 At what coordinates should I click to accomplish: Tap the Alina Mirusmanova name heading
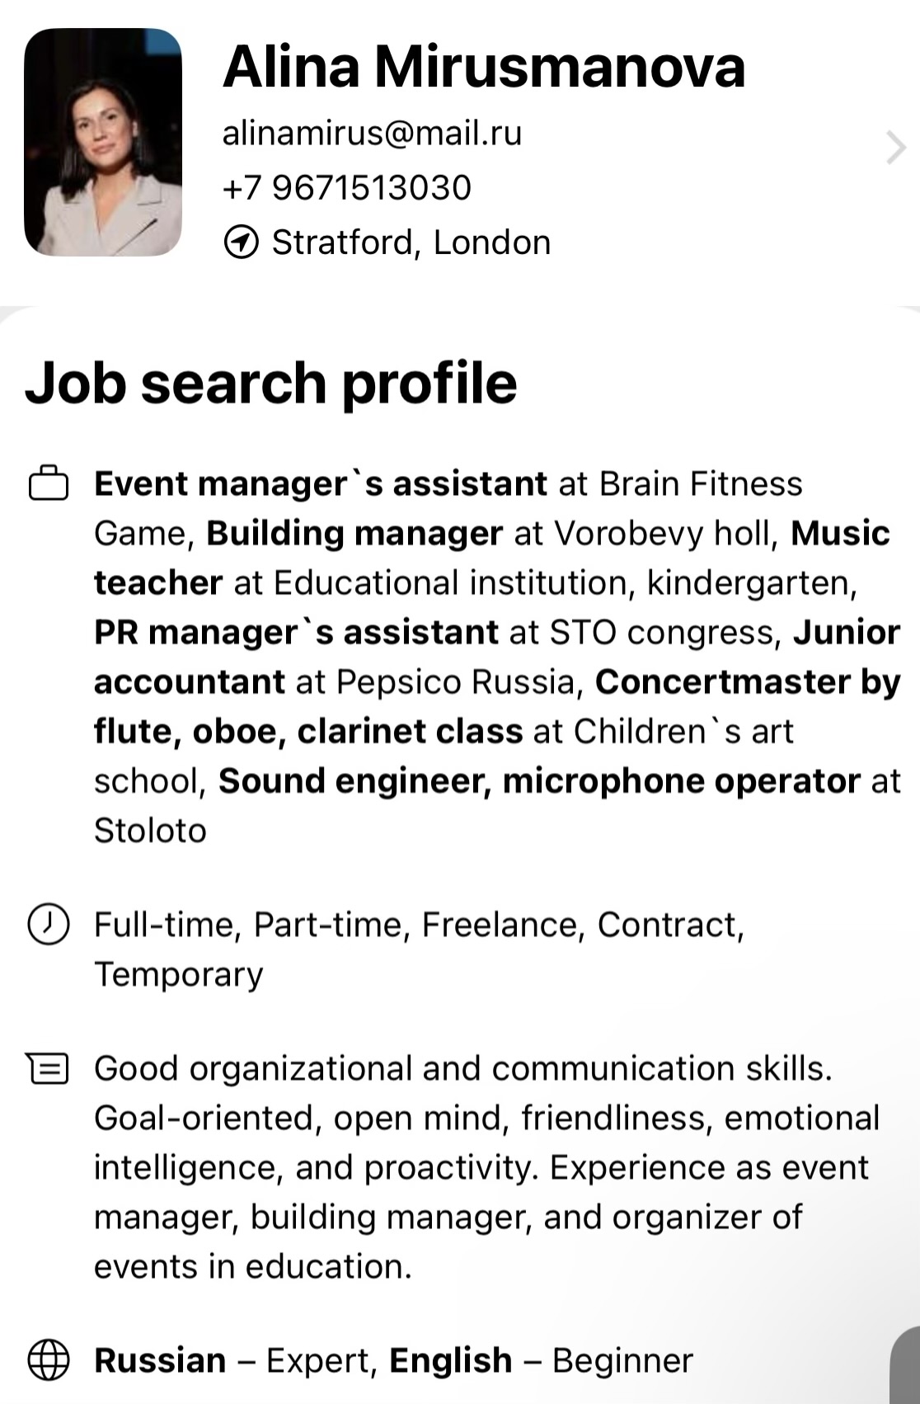click(484, 66)
